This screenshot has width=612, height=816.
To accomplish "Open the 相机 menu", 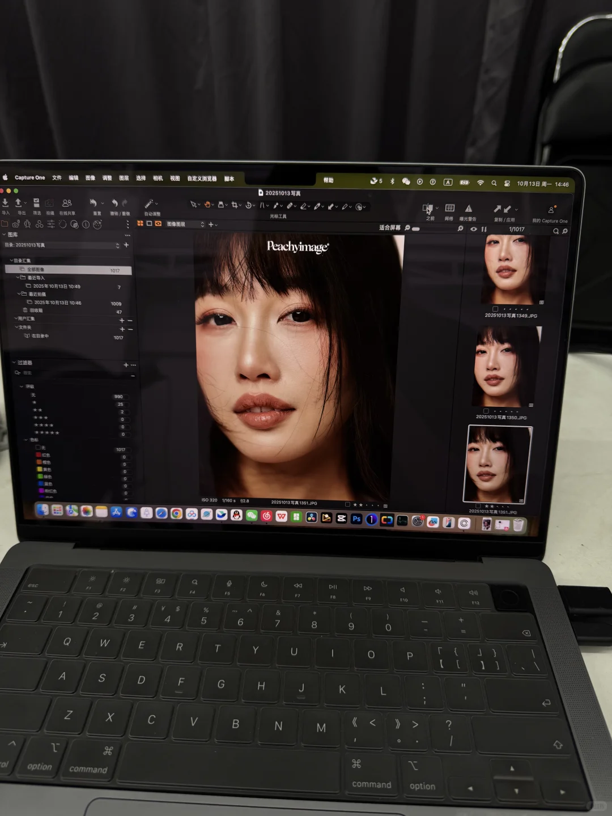I will (x=158, y=178).
